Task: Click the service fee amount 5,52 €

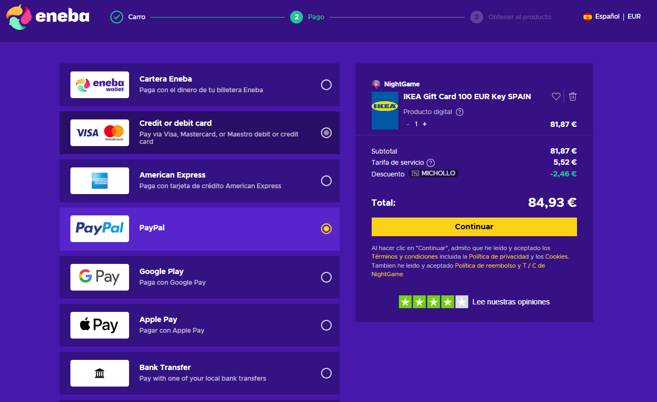Action: pyautogui.click(x=565, y=162)
